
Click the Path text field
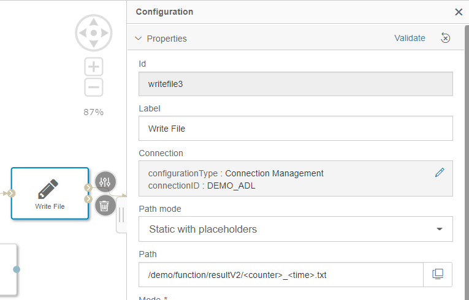(281, 275)
